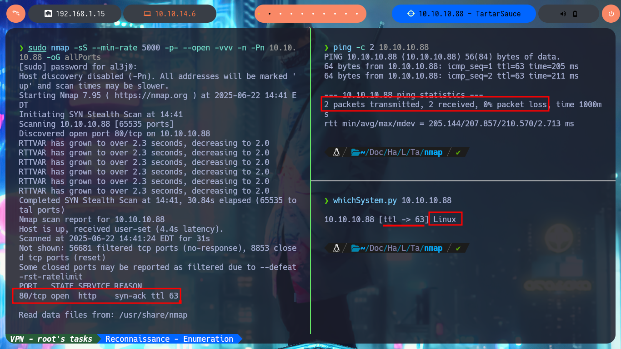Click the target crosshair icon for 10.10.10.88

(x=411, y=14)
